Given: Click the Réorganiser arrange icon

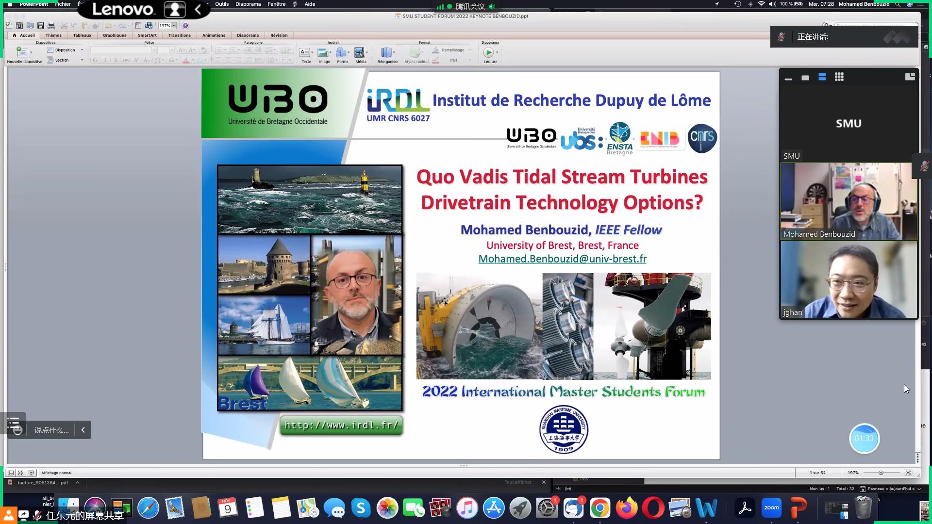Looking at the screenshot, I should tap(387, 52).
